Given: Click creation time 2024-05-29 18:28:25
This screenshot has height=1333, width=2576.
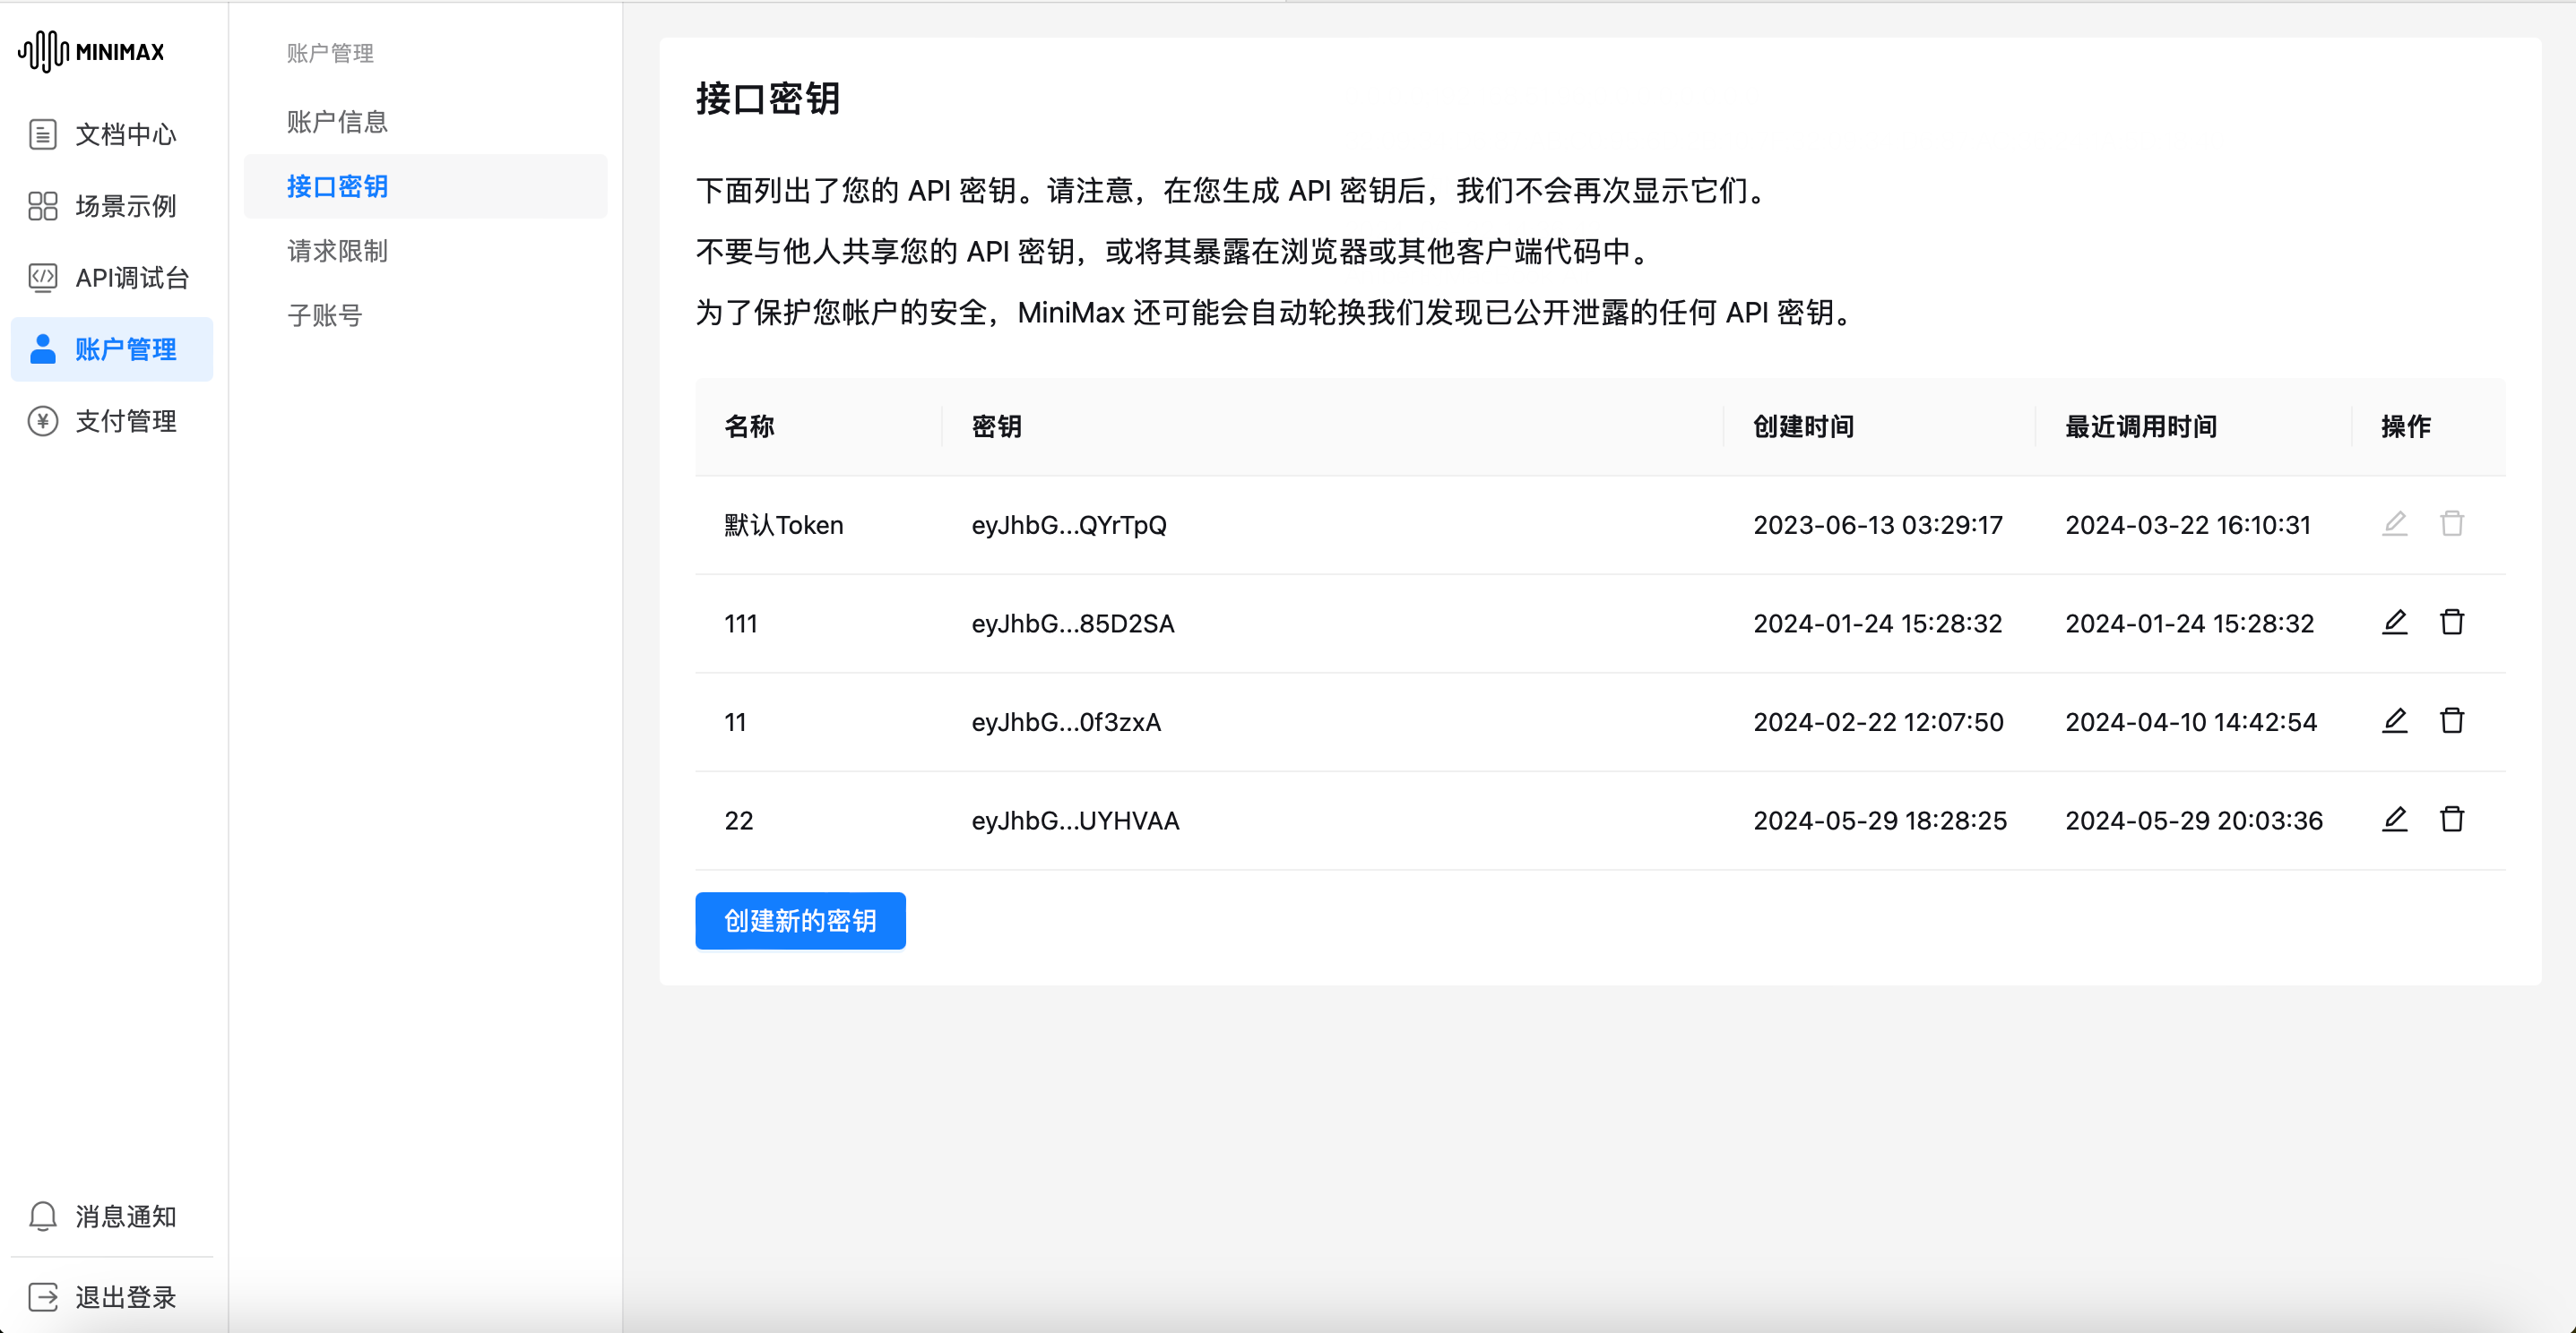Looking at the screenshot, I should tap(1880, 821).
